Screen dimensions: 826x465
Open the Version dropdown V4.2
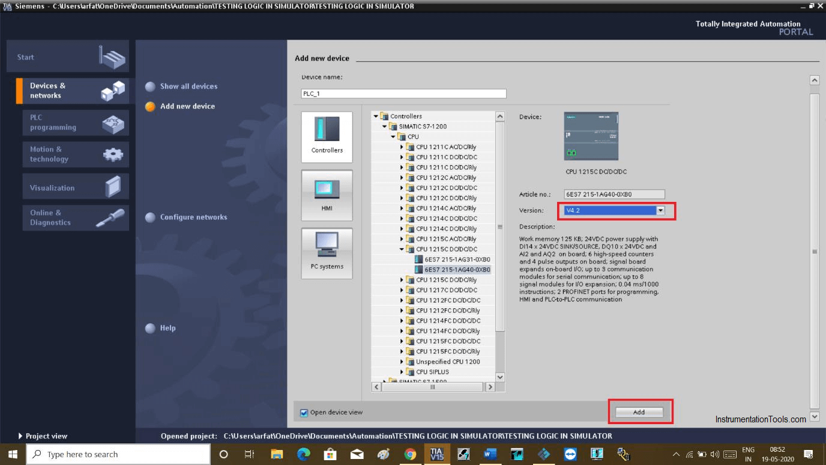click(660, 211)
